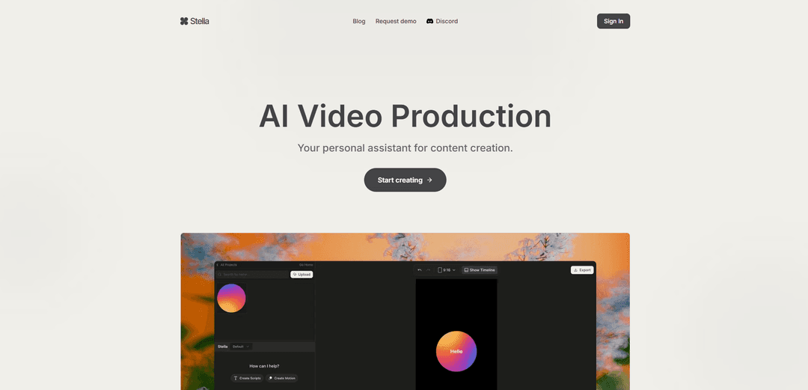
Task: Open the Discord link
Action: (442, 21)
